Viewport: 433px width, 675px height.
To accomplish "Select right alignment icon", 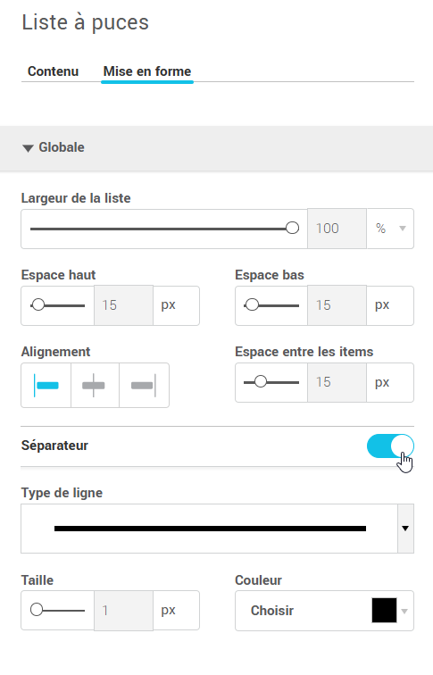I will click(144, 386).
